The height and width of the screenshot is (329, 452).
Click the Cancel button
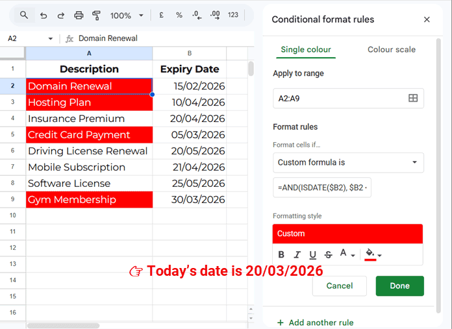click(x=339, y=286)
